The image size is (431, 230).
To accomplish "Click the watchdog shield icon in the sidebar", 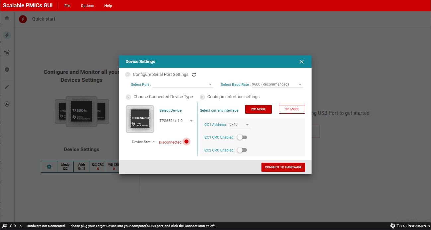I will point(7,104).
